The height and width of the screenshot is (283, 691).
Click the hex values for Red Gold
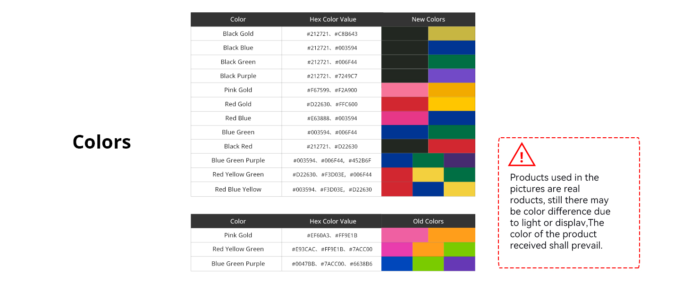(332, 104)
